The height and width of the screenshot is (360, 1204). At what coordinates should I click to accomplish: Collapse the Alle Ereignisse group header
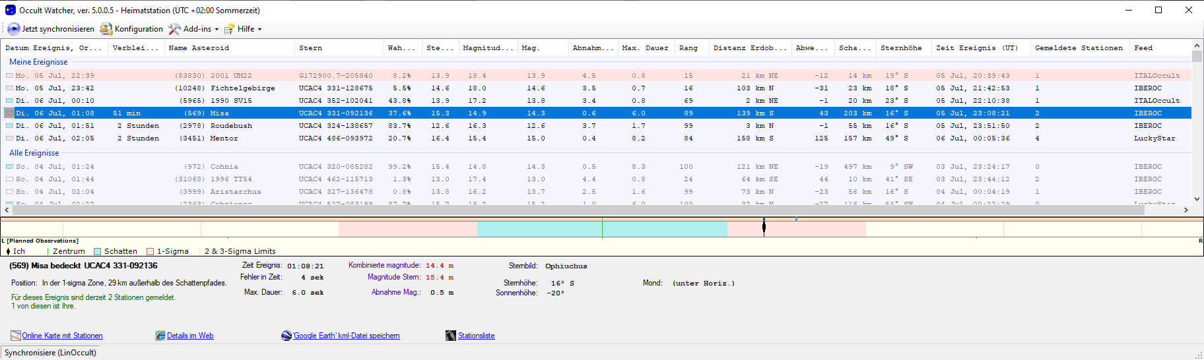[34, 153]
